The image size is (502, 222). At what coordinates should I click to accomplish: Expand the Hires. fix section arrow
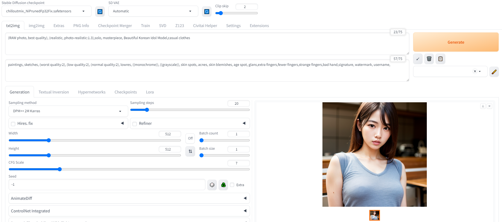(122, 123)
